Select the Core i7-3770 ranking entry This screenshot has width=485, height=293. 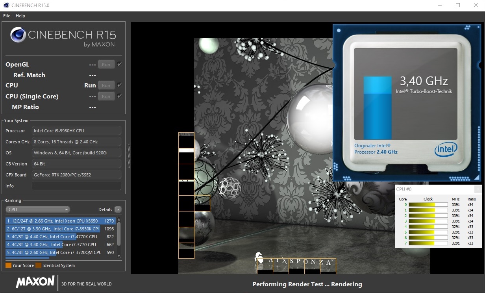(x=61, y=245)
